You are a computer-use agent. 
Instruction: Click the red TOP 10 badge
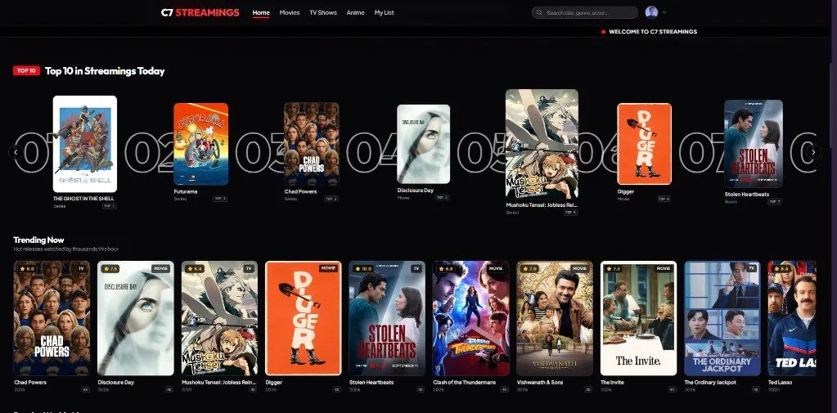tap(27, 70)
